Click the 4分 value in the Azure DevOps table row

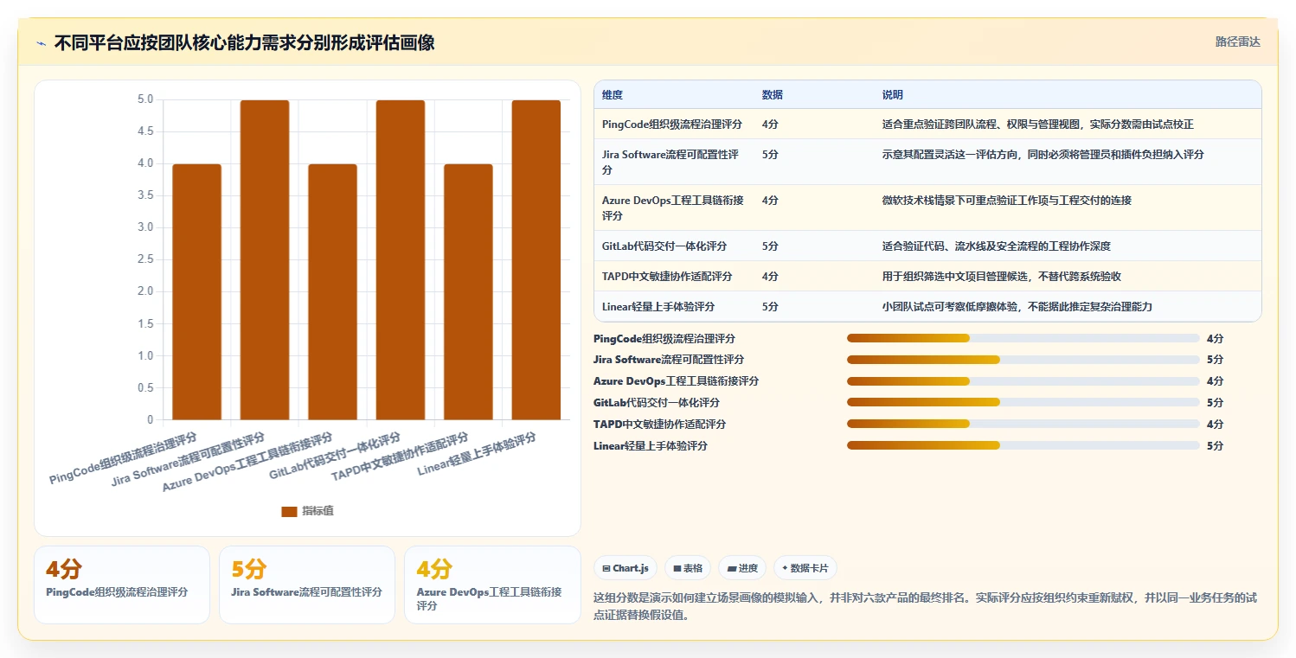pos(770,201)
